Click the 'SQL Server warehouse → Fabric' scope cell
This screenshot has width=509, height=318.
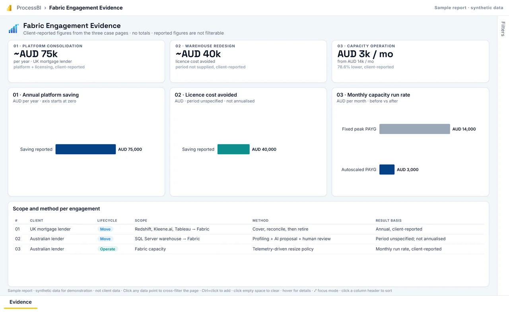click(167, 239)
